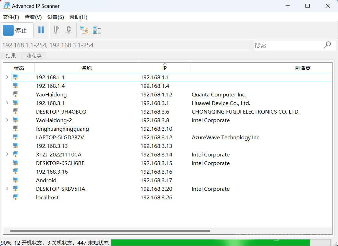Click the computer icon for DESKTOP-6SCH6RF
The image size is (338, 246).
[x=16, y=163]
